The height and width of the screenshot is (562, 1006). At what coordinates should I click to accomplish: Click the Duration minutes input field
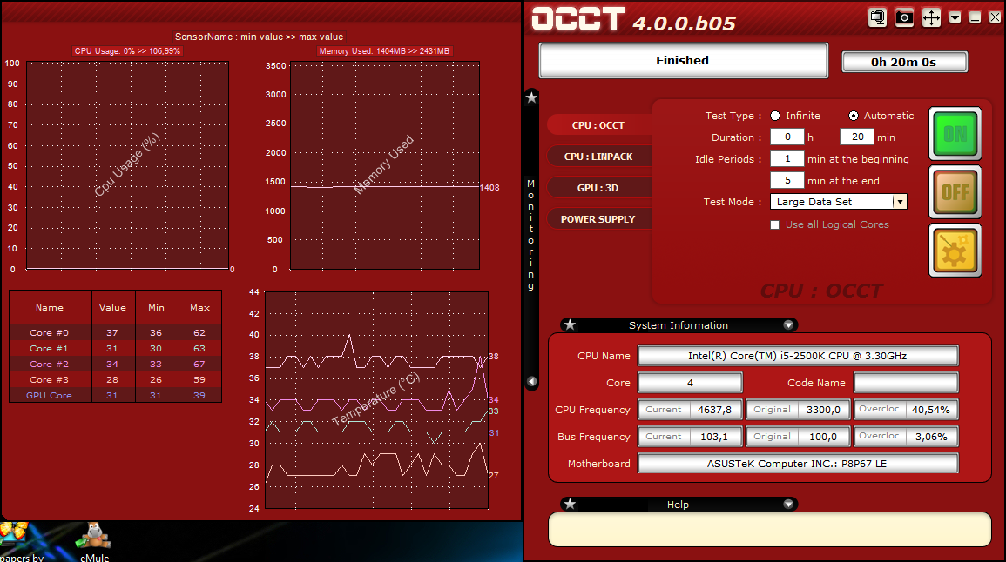point(856,137)
